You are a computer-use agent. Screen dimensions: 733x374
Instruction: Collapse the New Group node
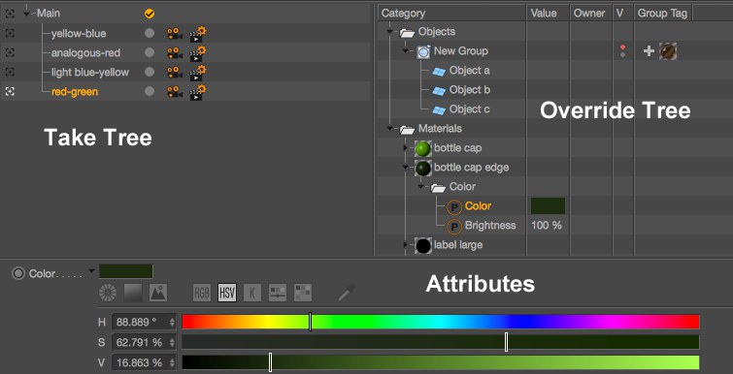(x=406, y=51)
